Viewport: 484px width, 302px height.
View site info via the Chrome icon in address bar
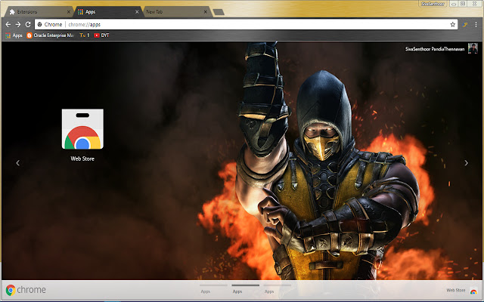[40, 24]
